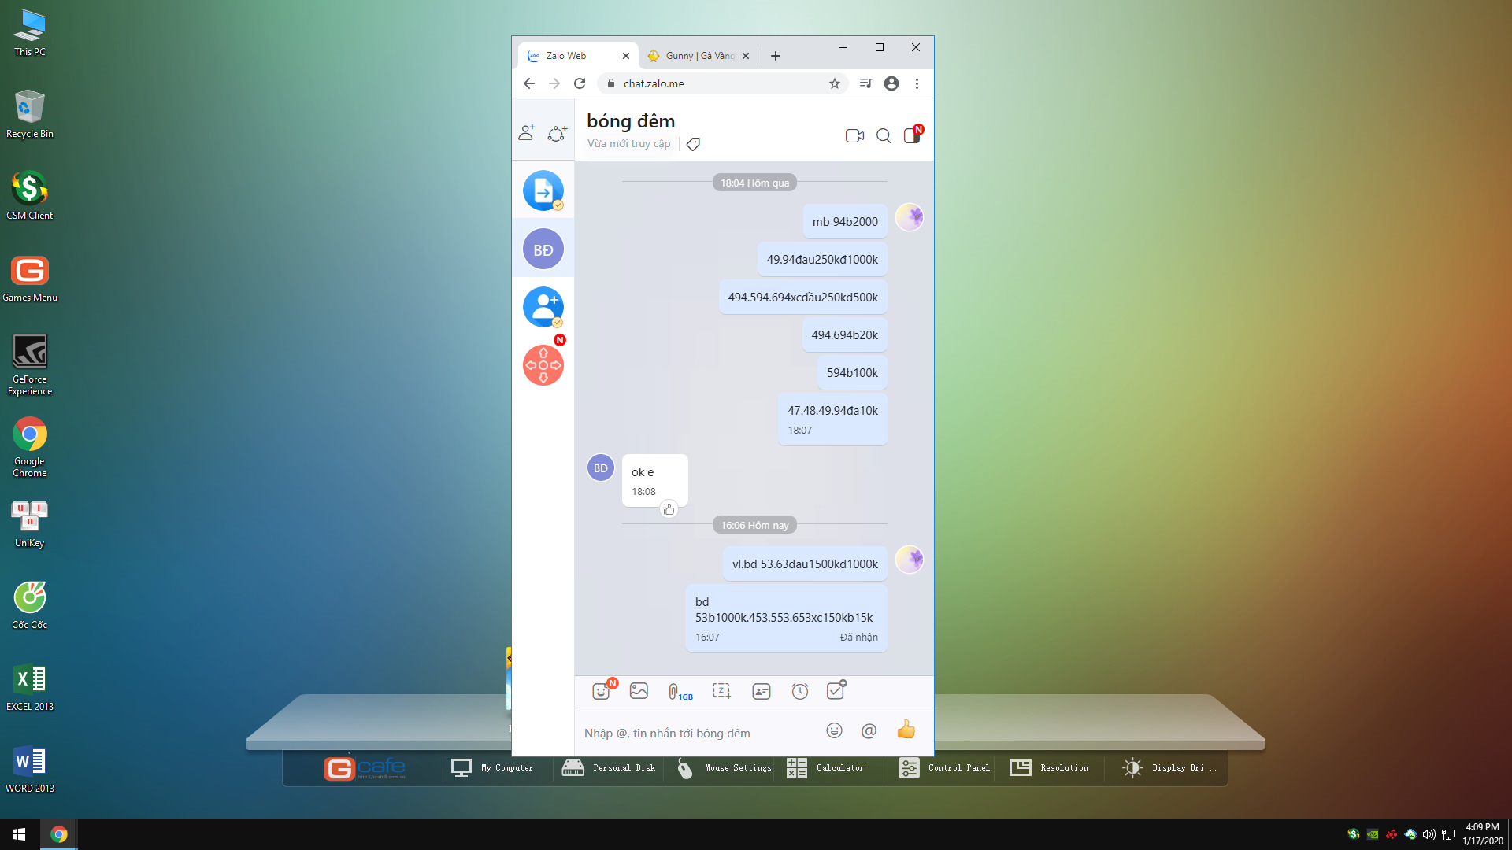Screen dimensions: 1512x850
Task: Start a video call with bóng đêm
Action: point(854,135)
